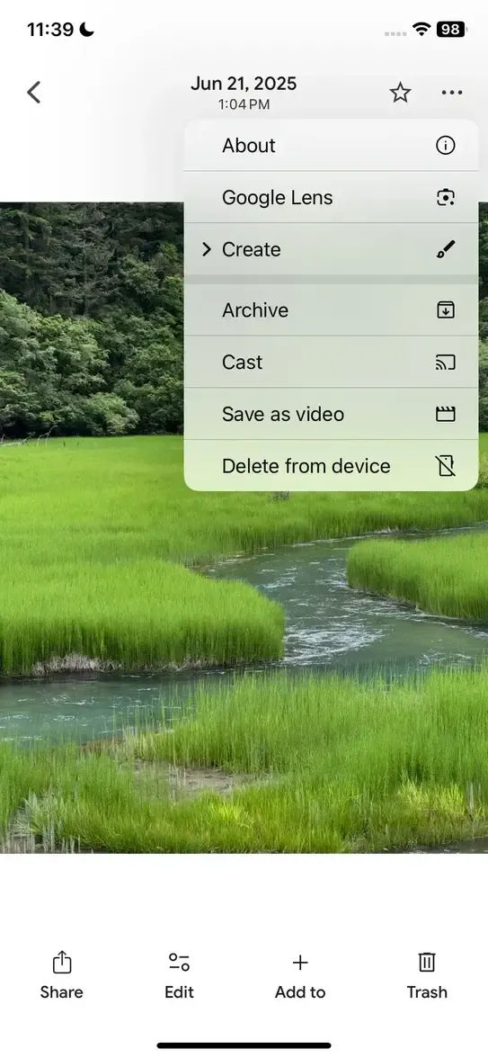
Task: Click the delete from device phone icon
Action: [446, 466]
